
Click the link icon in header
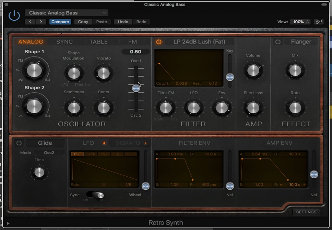(319, 22)
